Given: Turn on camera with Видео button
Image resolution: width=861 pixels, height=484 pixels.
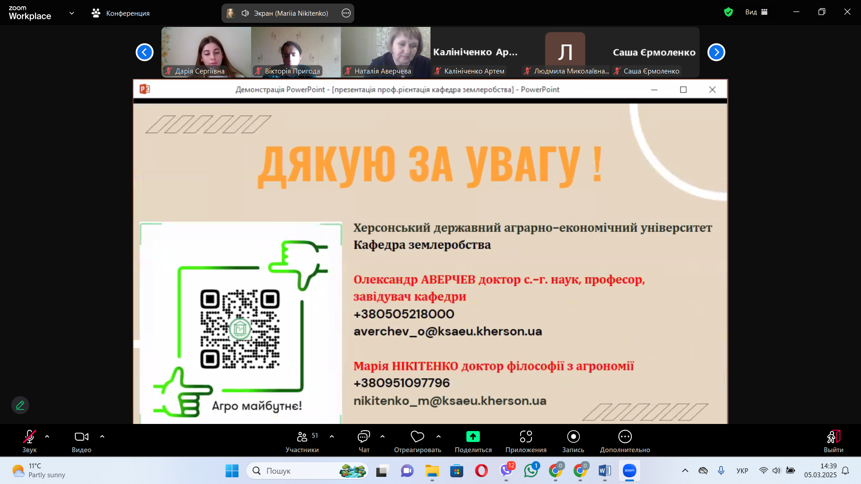Looking at the screenshot, I should [81, 441].
